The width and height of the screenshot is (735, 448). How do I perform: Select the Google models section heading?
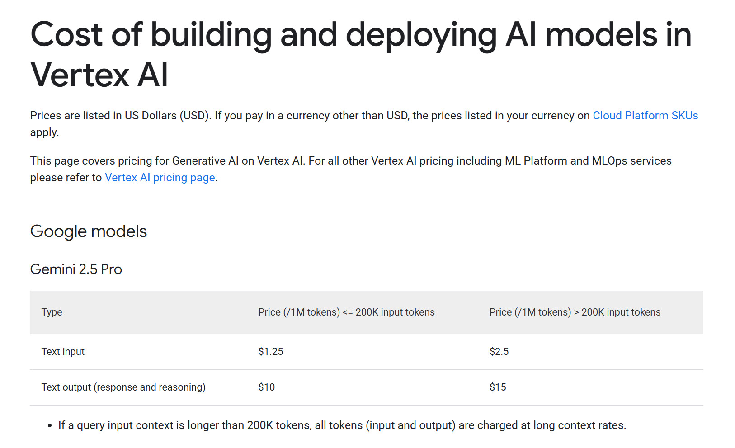[89, 231]
